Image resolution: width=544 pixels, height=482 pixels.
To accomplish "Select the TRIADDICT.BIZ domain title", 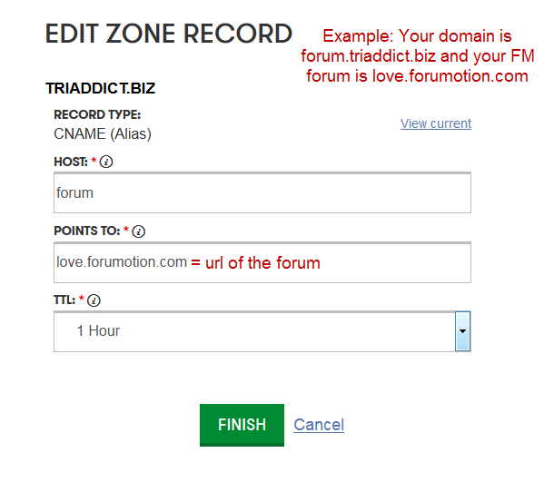I will (x=101, y=88).
